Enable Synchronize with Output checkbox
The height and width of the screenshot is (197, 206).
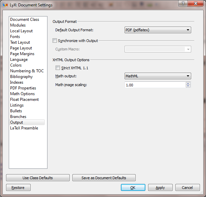point(55,41)
